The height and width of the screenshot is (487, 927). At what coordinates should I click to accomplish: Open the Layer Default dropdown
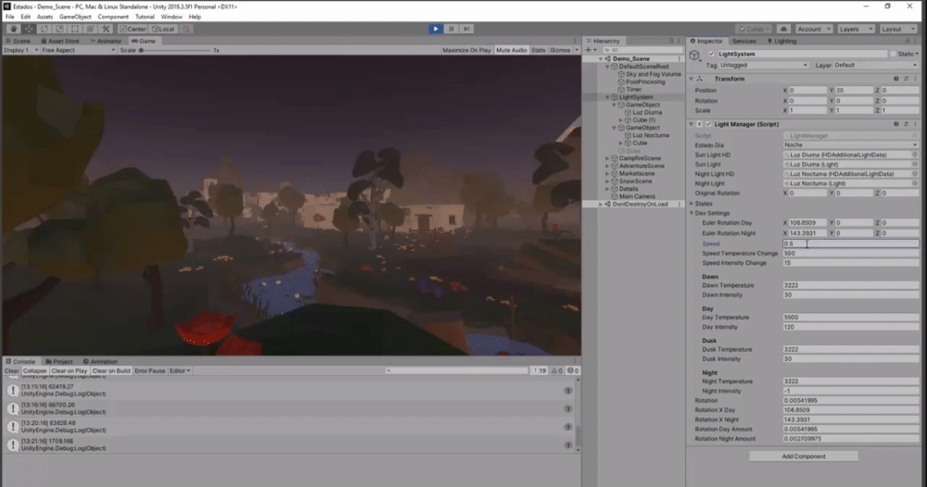(876, 65)
